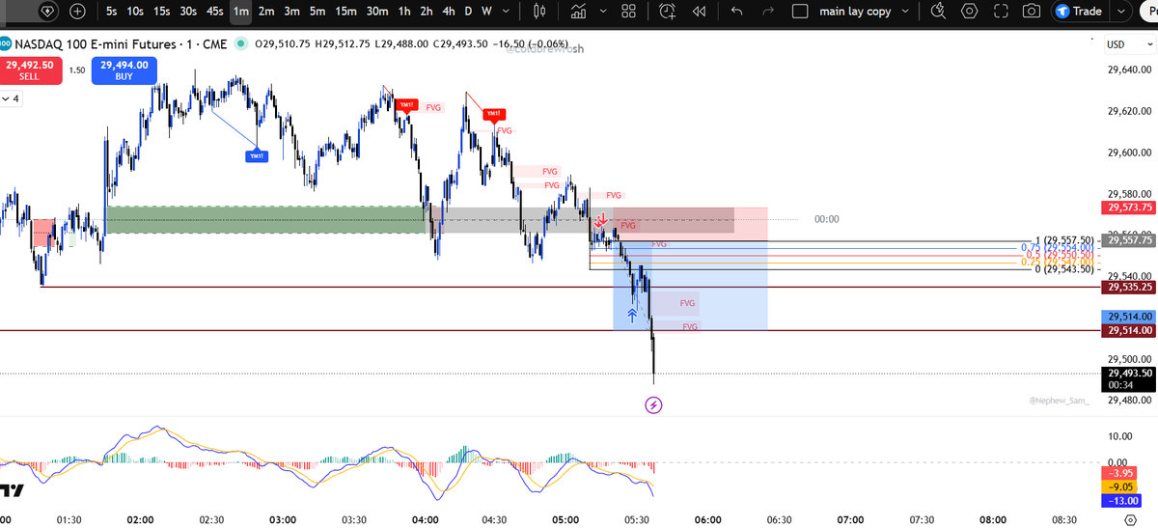The width and height of the screenshot is (1158, 528).
Task: Open the indicator templates grid icon
Action: pos(628,12)
